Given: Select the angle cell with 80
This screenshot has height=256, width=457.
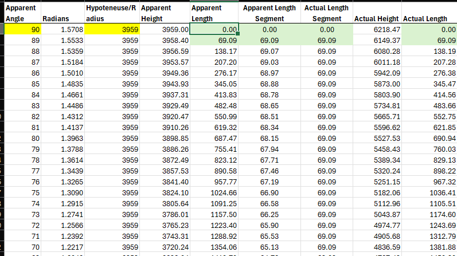Looking at the screenshot, I should 22,138.
